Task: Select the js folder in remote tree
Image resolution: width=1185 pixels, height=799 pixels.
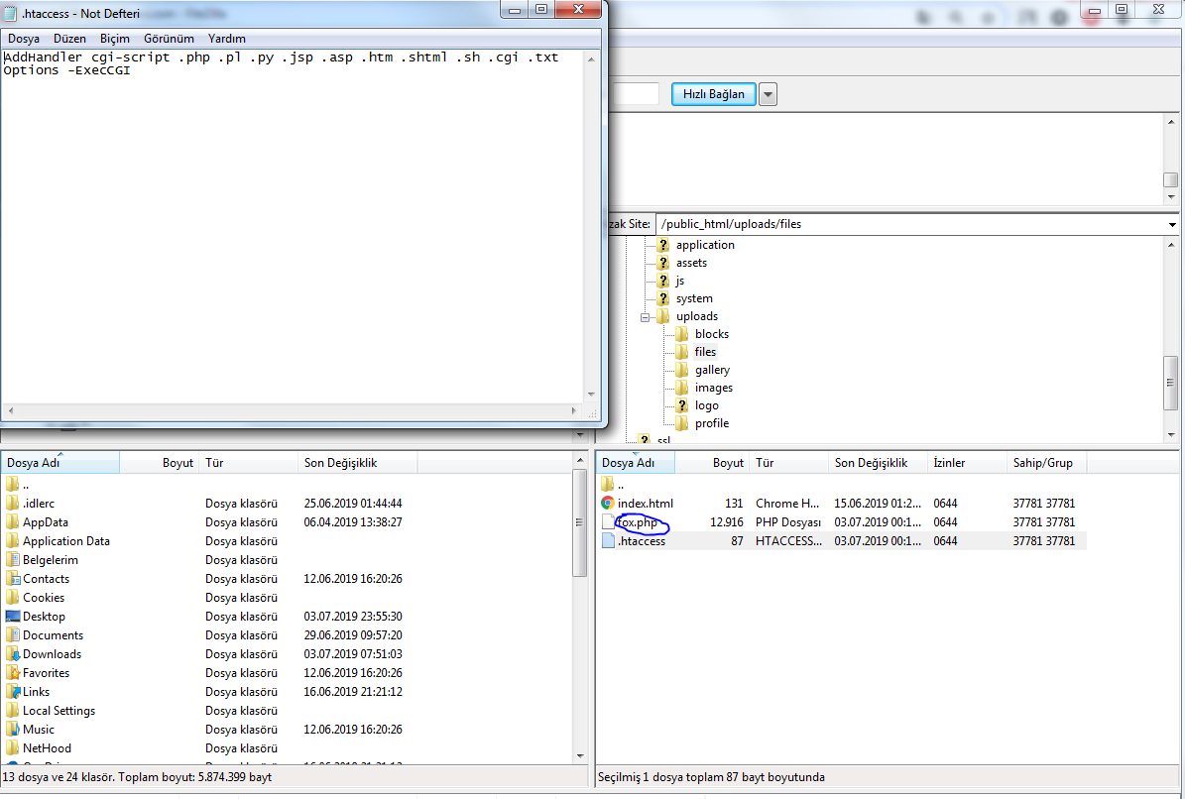Action: 680,281
